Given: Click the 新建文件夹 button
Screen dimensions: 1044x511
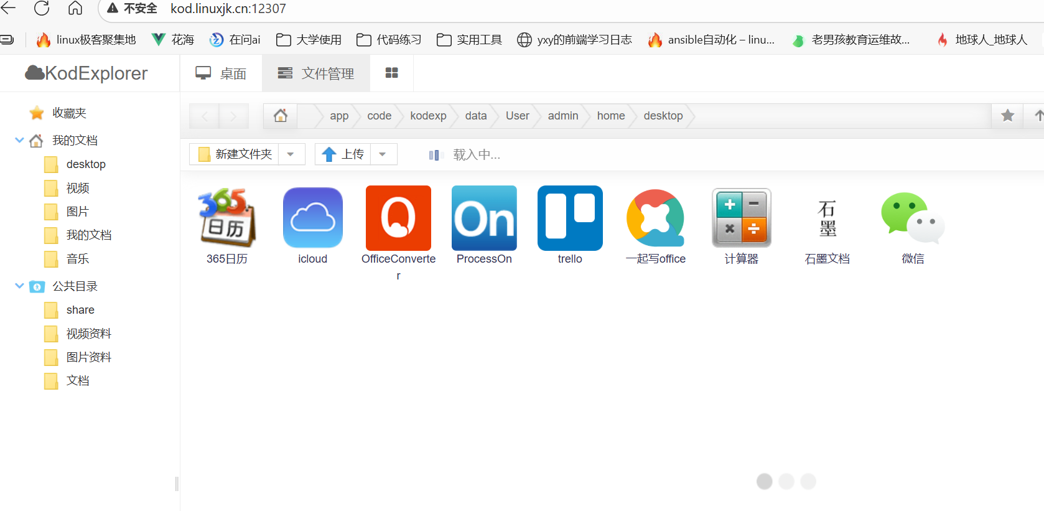Looking at the screenshot, I should click(235, 154).
